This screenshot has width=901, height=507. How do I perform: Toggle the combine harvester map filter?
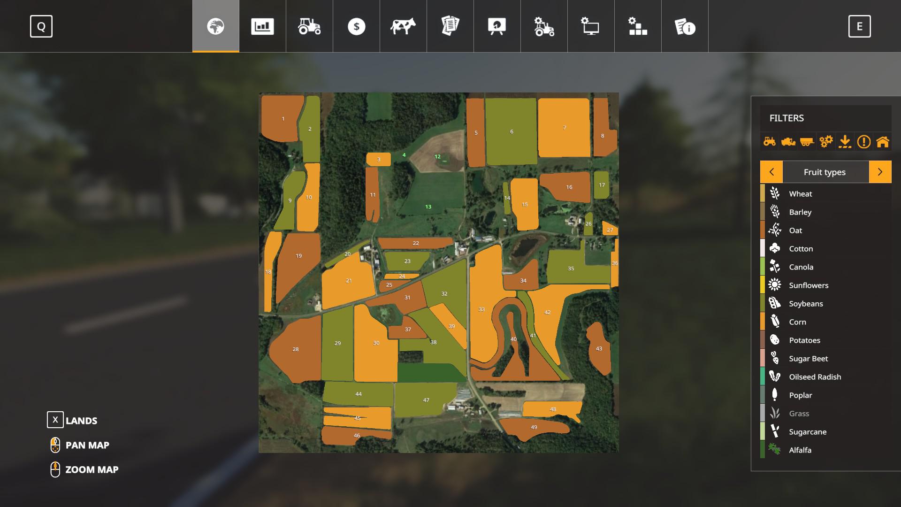coord(788,141)
